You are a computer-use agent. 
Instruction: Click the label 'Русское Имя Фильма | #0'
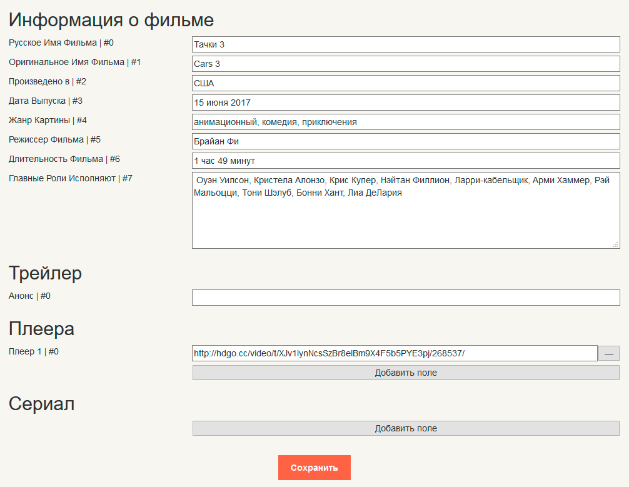[61, 43]
